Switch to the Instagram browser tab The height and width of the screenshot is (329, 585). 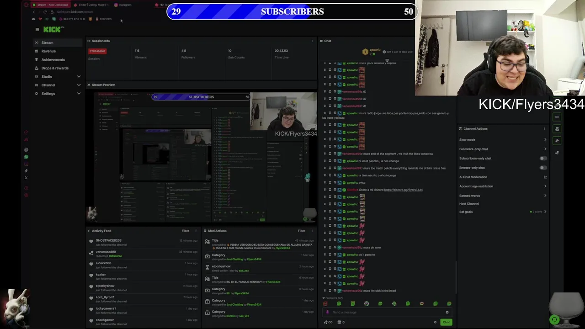[x=124, y=5]
